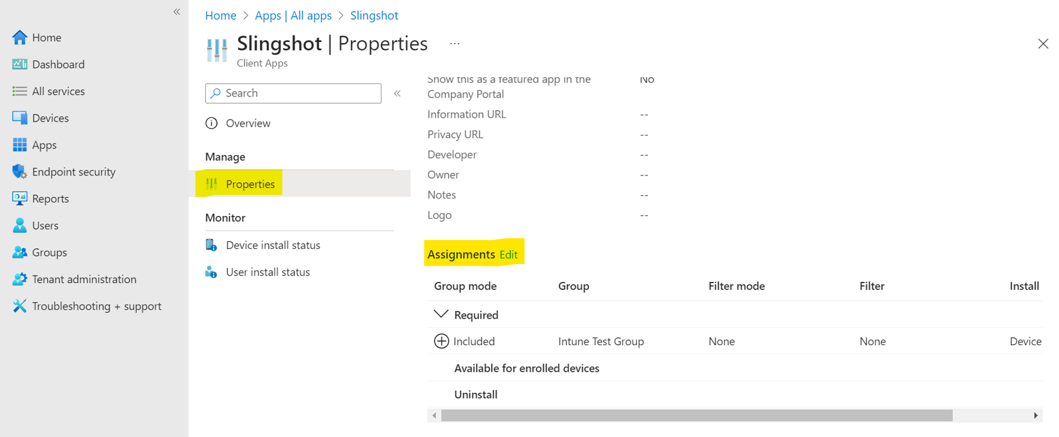The image size is (1059, 437).
Task: Click the Tenant administration gear icon
Action: coord(20,279)
